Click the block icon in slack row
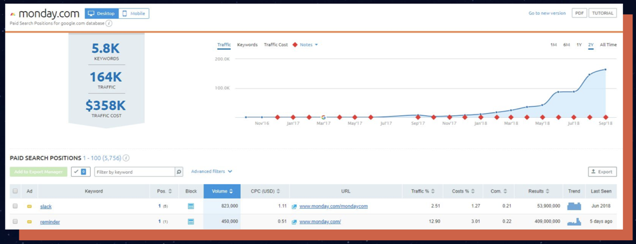Screen dimensions: 636x244 [x=190, y=206]
